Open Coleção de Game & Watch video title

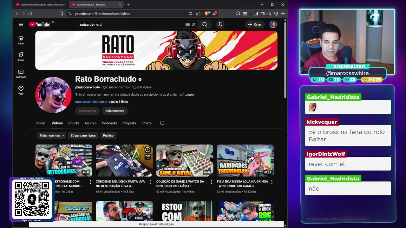[x=180, y=184]
